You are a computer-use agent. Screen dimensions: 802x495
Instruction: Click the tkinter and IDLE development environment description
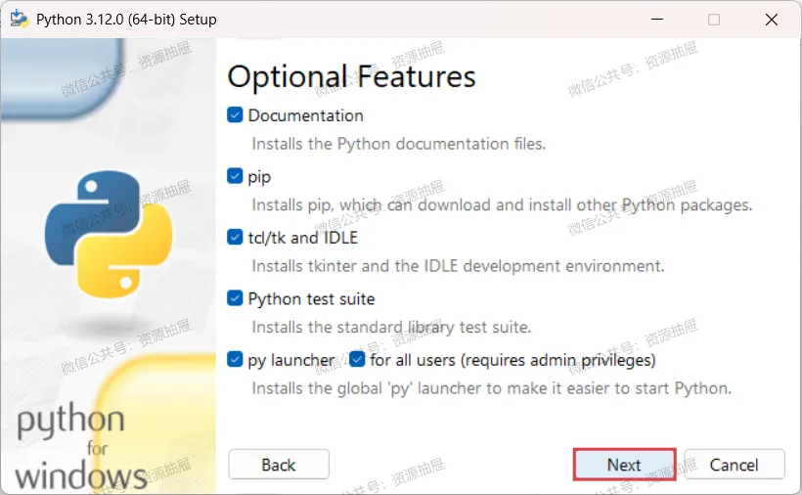point(458,266)
